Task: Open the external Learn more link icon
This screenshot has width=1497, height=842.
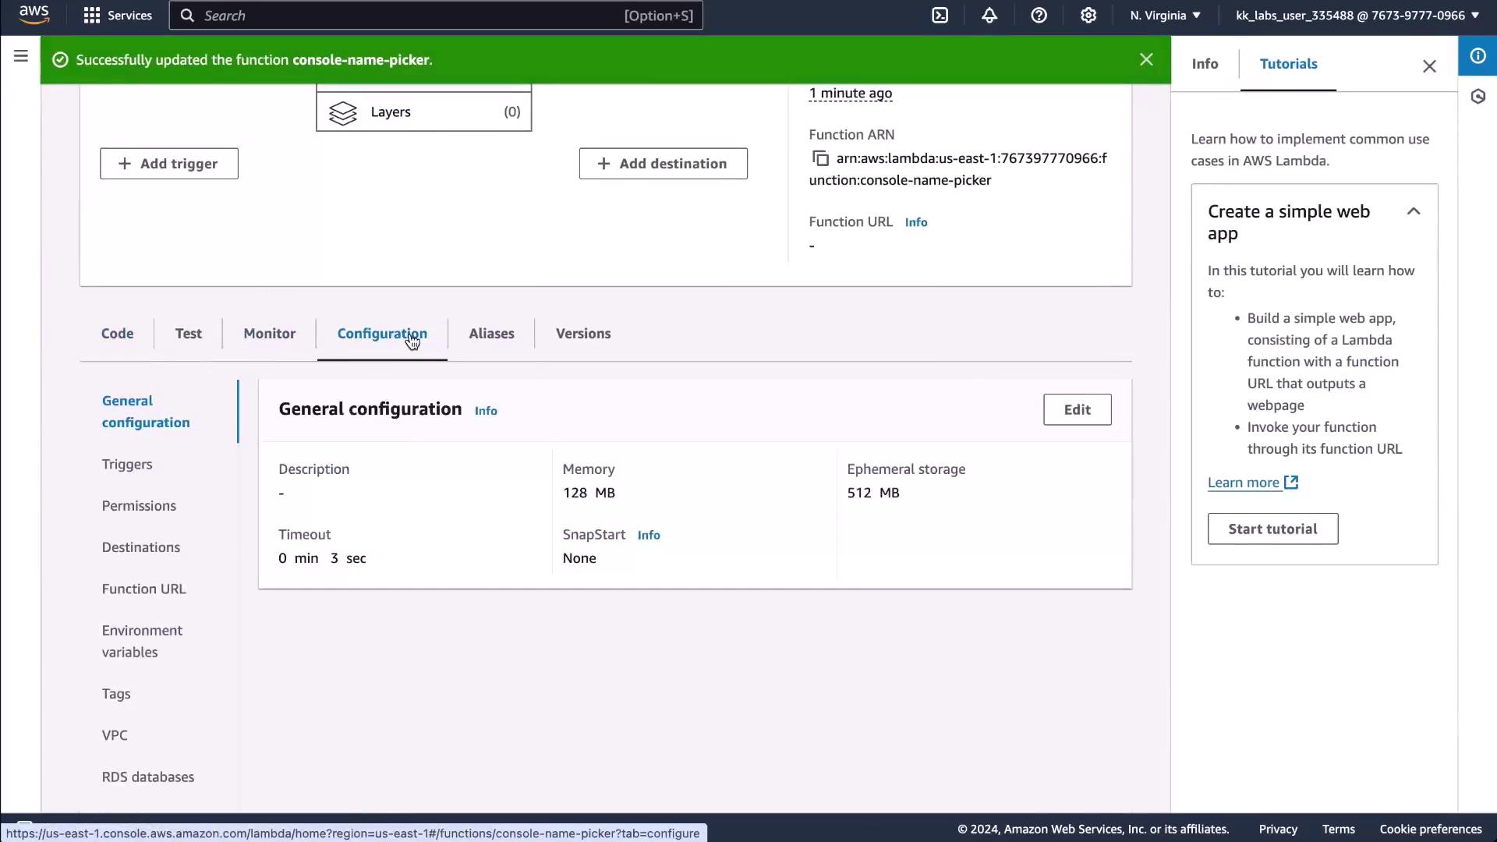Action: [1291, 483]
